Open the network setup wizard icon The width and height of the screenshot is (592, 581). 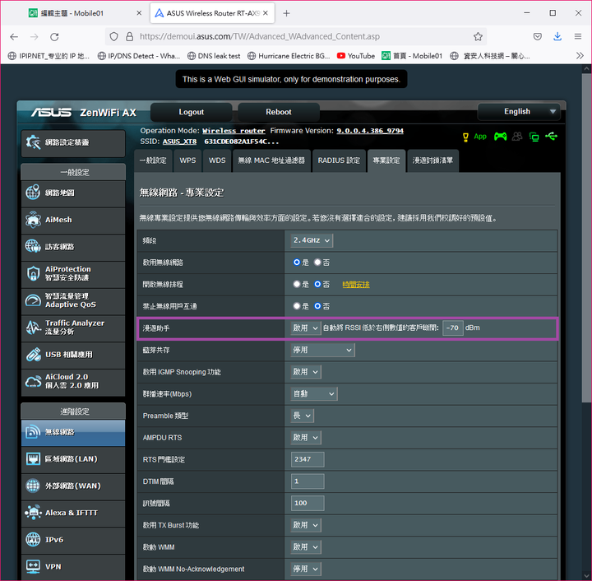pyautogui.click(x=33, y=143)
